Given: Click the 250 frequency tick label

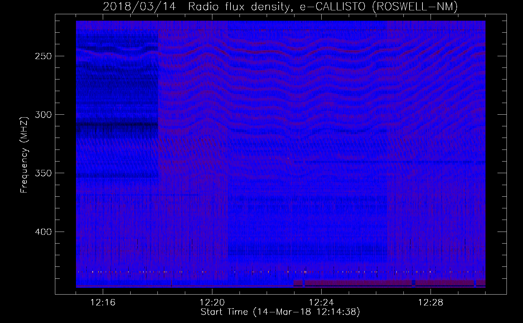Looking at the screenshot, I should pos(43,56).
